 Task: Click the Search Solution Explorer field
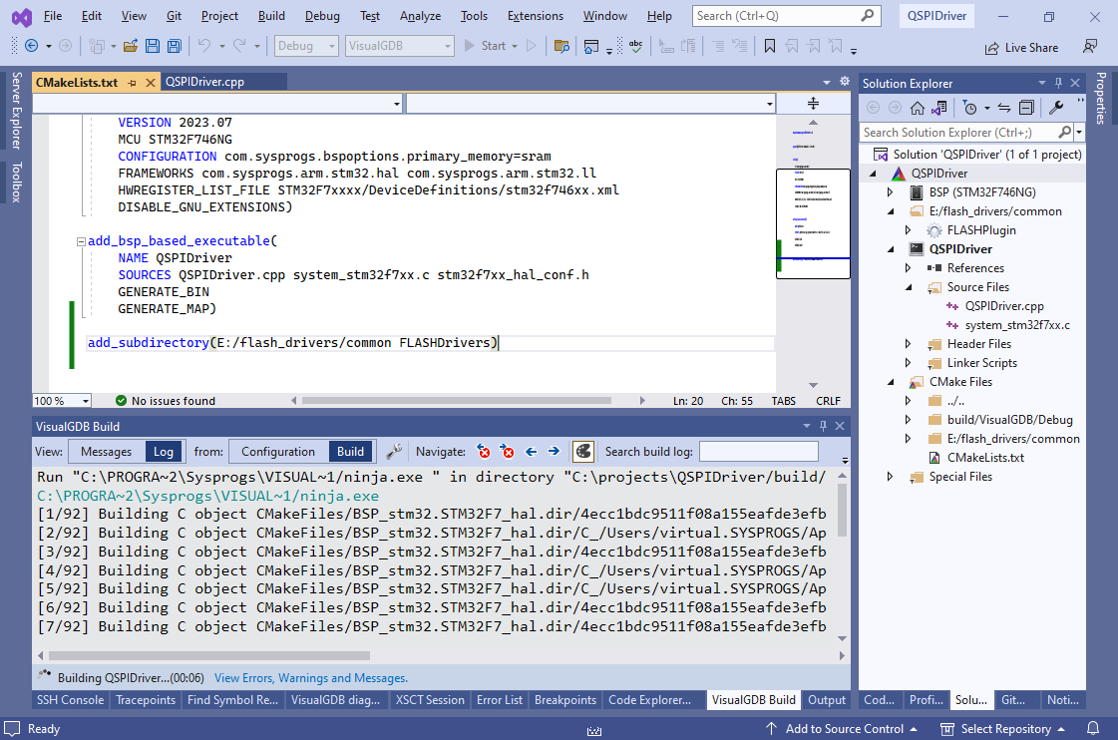tap(959, 132)
